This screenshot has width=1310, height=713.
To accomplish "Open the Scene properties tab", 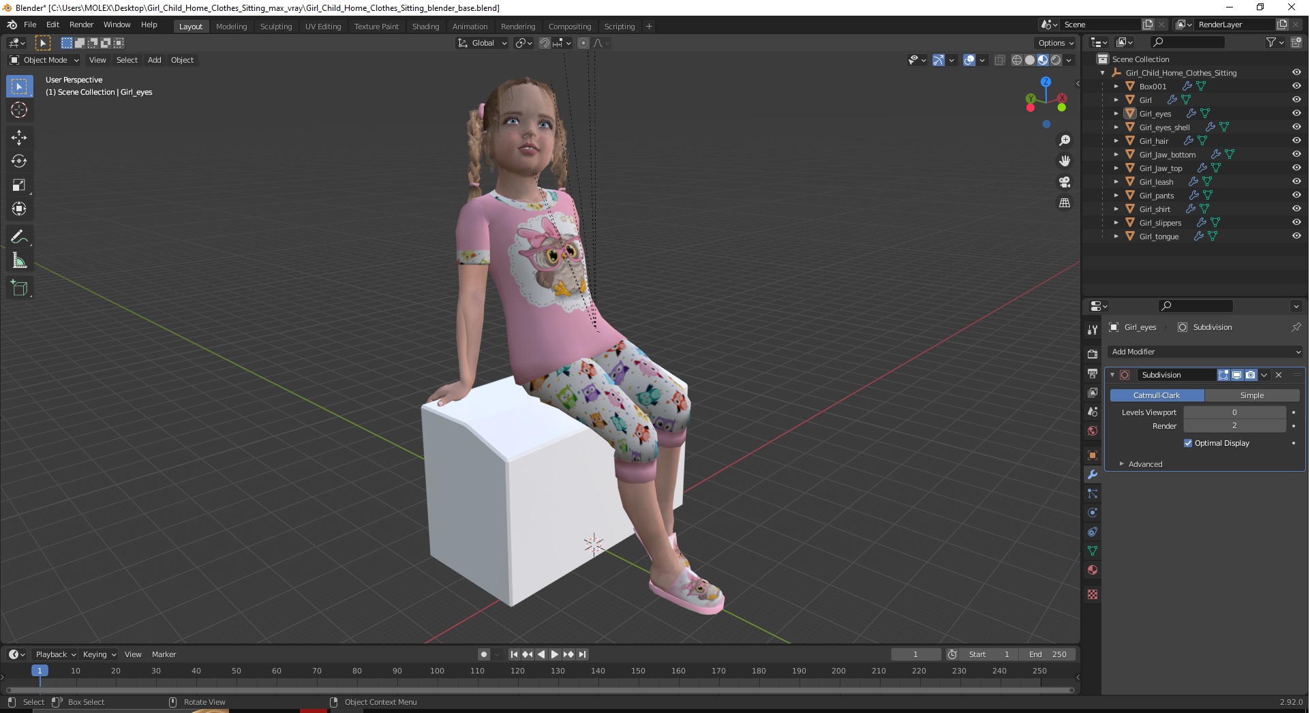I will 1093,412.
